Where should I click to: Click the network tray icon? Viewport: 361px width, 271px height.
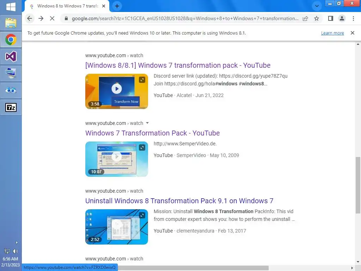click(x=7, y=251)
